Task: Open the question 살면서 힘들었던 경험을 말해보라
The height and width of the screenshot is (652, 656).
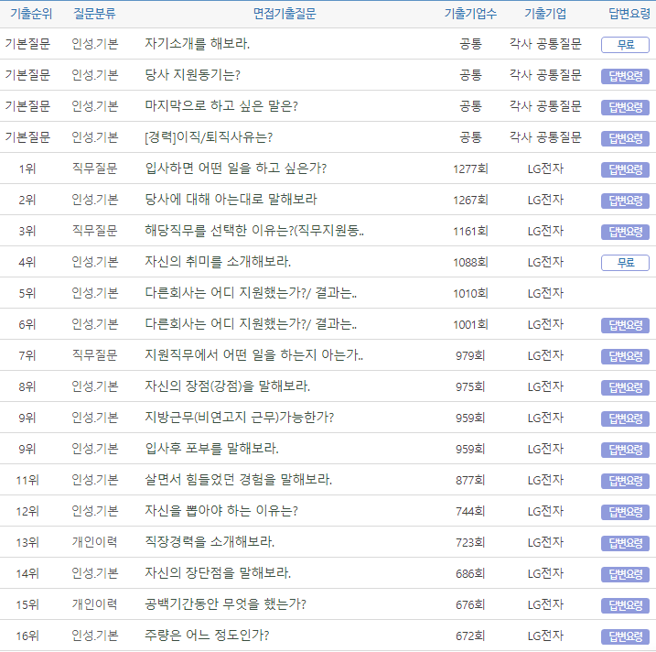Action: (x=239, y=480)
